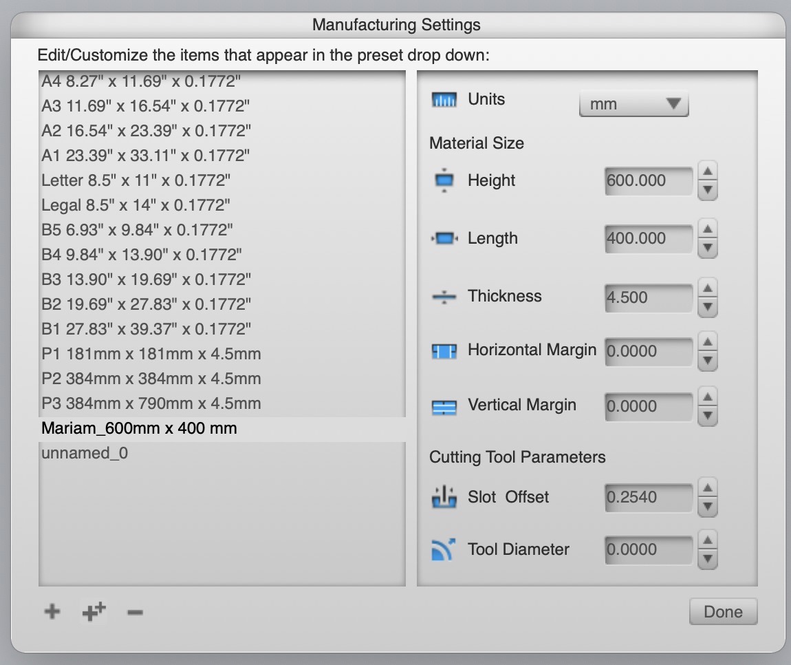Decrease Horizontal Margin with the down arrow
The image size is (791, 665).
pyautogui.click(x=708, y=361)
